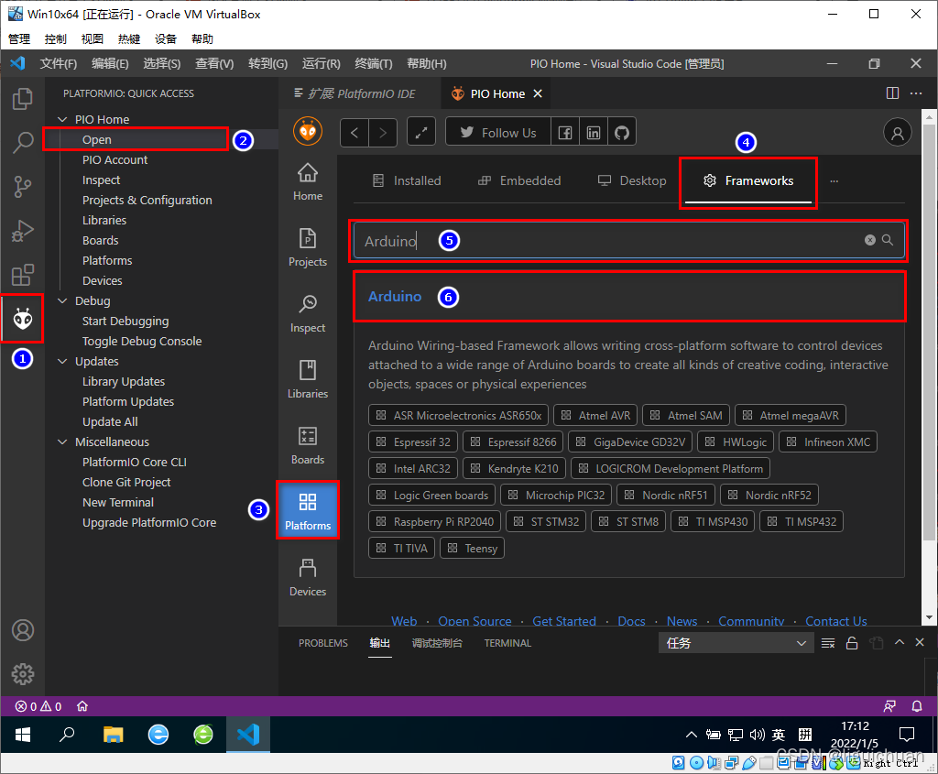This screenshot has width=938, height=774.
Task: Open Run and Debug view
Action: [23, 231]
